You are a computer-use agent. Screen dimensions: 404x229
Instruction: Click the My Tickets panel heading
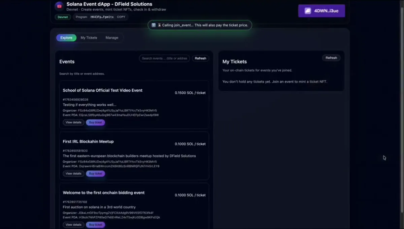[x=235, y=62]
